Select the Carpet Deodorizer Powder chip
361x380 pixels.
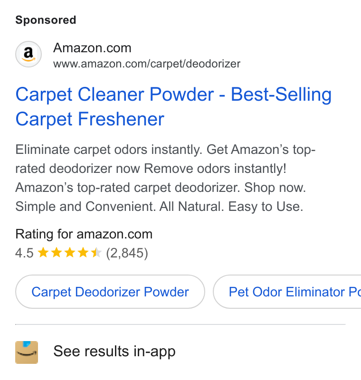110,292
